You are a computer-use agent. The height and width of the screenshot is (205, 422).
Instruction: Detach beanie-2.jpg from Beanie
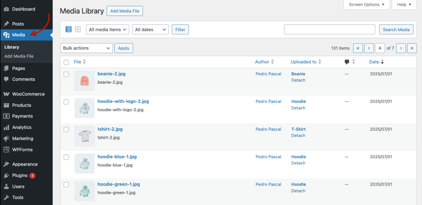[298, 80]
